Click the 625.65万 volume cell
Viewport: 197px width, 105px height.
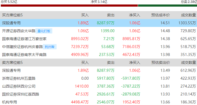point(188,39)
